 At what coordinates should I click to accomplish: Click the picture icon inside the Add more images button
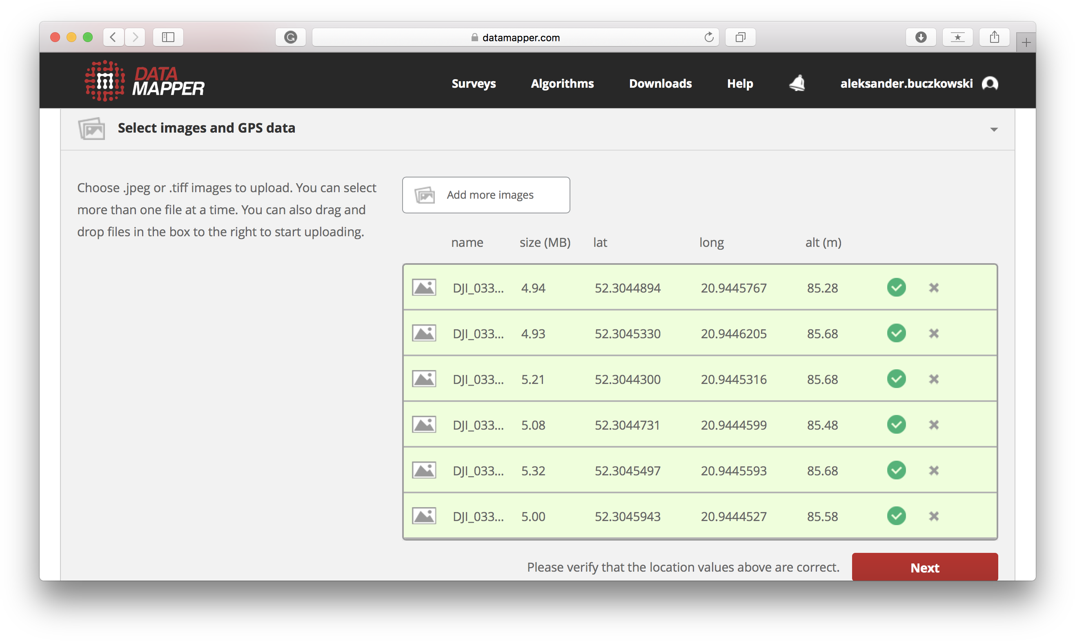(425, 195)
